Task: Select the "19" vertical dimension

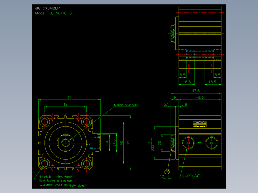Action: [x=107, y=143]
